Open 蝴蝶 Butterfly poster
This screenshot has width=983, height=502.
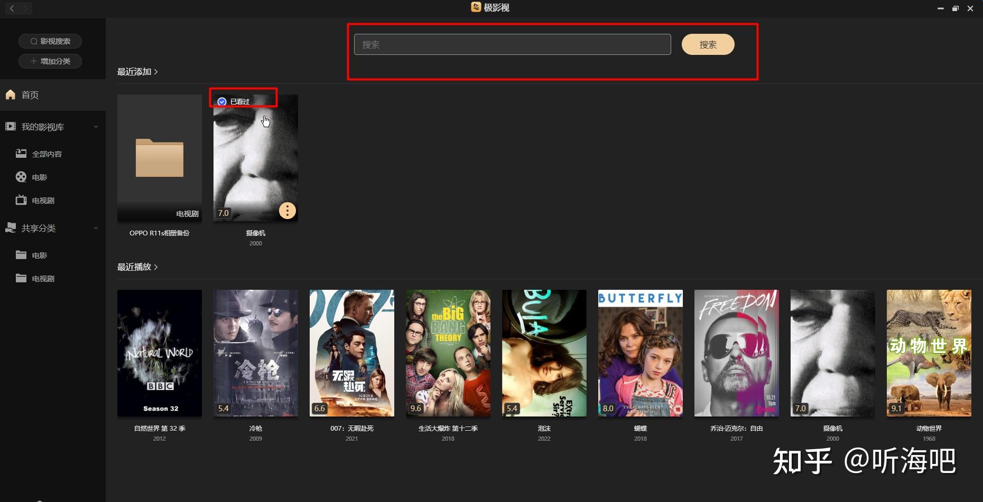pos(641,353)
